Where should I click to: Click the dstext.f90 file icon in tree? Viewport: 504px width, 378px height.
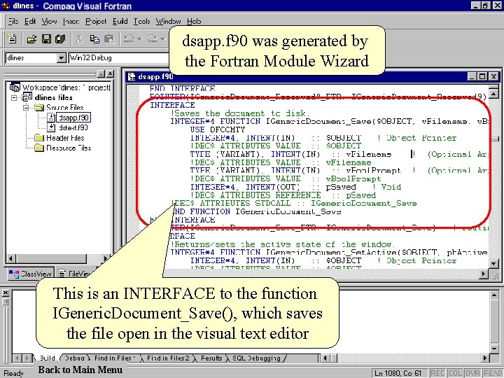51,127
